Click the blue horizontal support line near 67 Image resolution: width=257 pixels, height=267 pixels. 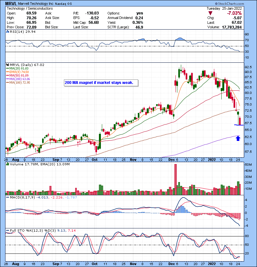pos(240,125)
